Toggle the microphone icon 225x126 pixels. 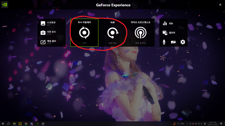pyautogui.click(x=164, y=42)
